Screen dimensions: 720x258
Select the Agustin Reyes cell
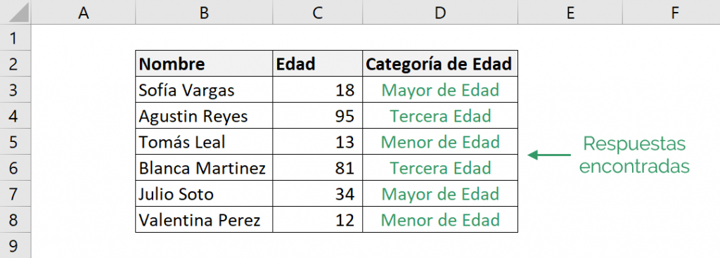(204, 115)
